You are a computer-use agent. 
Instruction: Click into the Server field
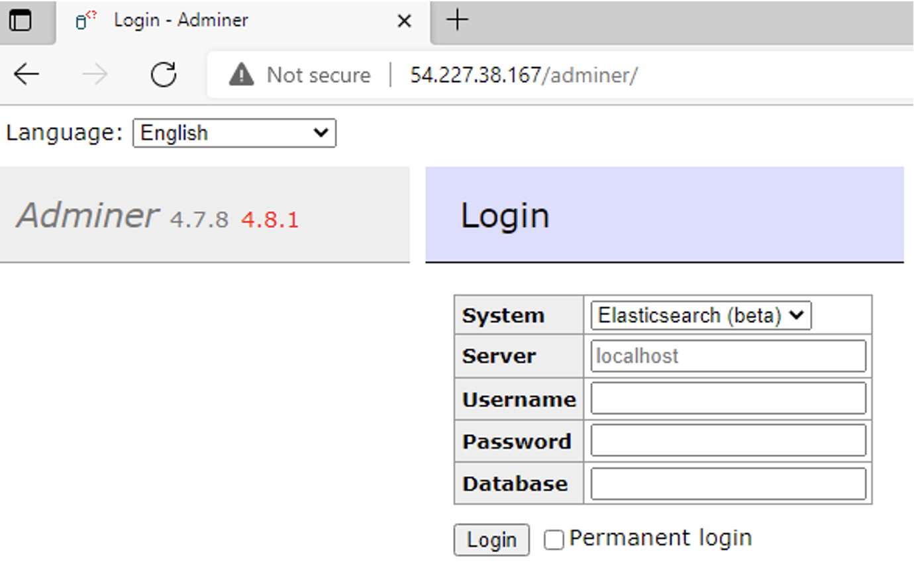coord(729,356)
